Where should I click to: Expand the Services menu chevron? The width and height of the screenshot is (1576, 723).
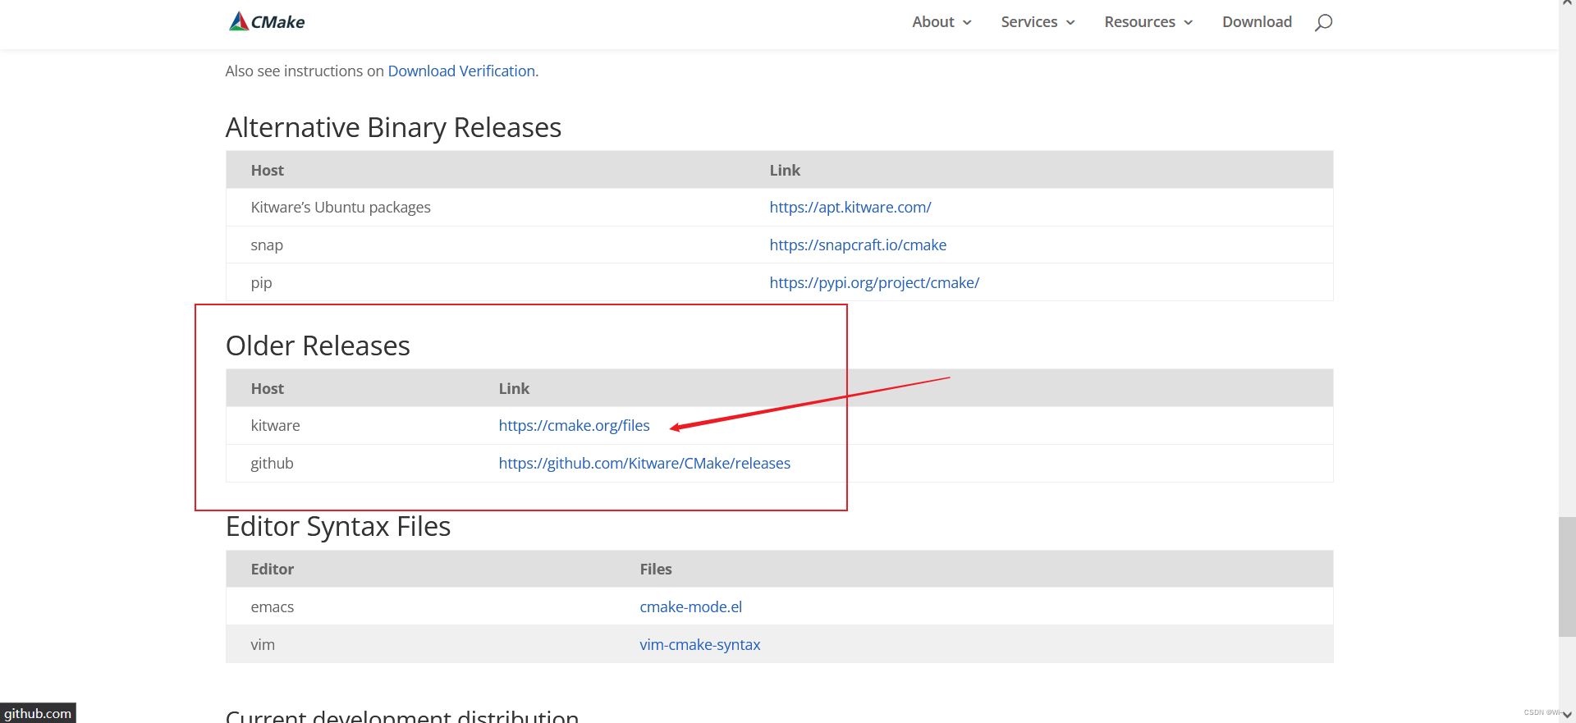1070,22
